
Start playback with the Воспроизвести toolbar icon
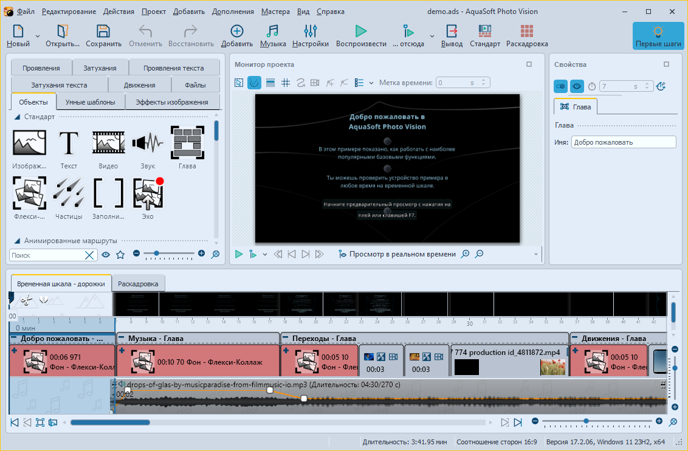[361, 35]
